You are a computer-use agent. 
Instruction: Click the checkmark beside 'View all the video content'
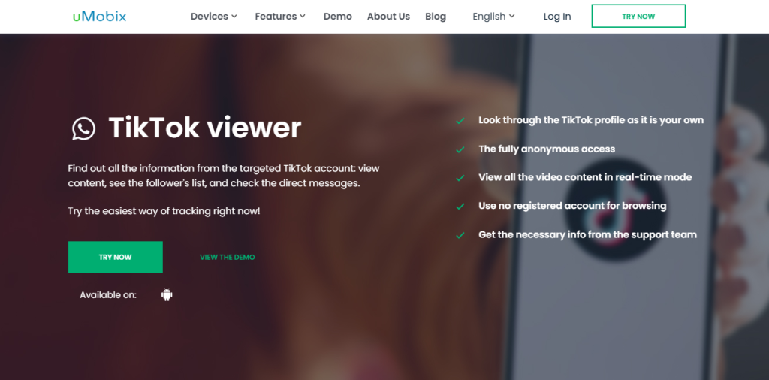(460, 178)
